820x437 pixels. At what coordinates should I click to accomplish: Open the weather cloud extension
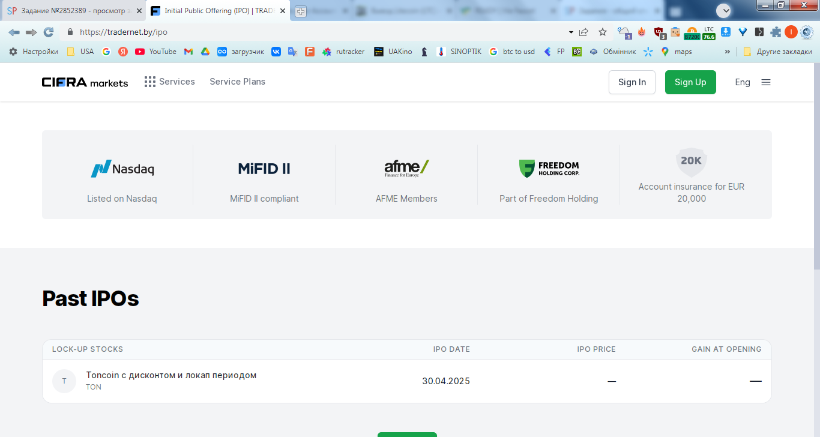(624, 32)
